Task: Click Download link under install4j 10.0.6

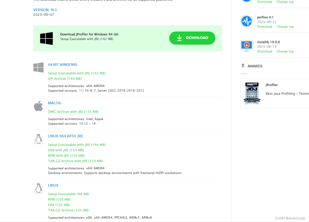Action: [x=264, y=51]
